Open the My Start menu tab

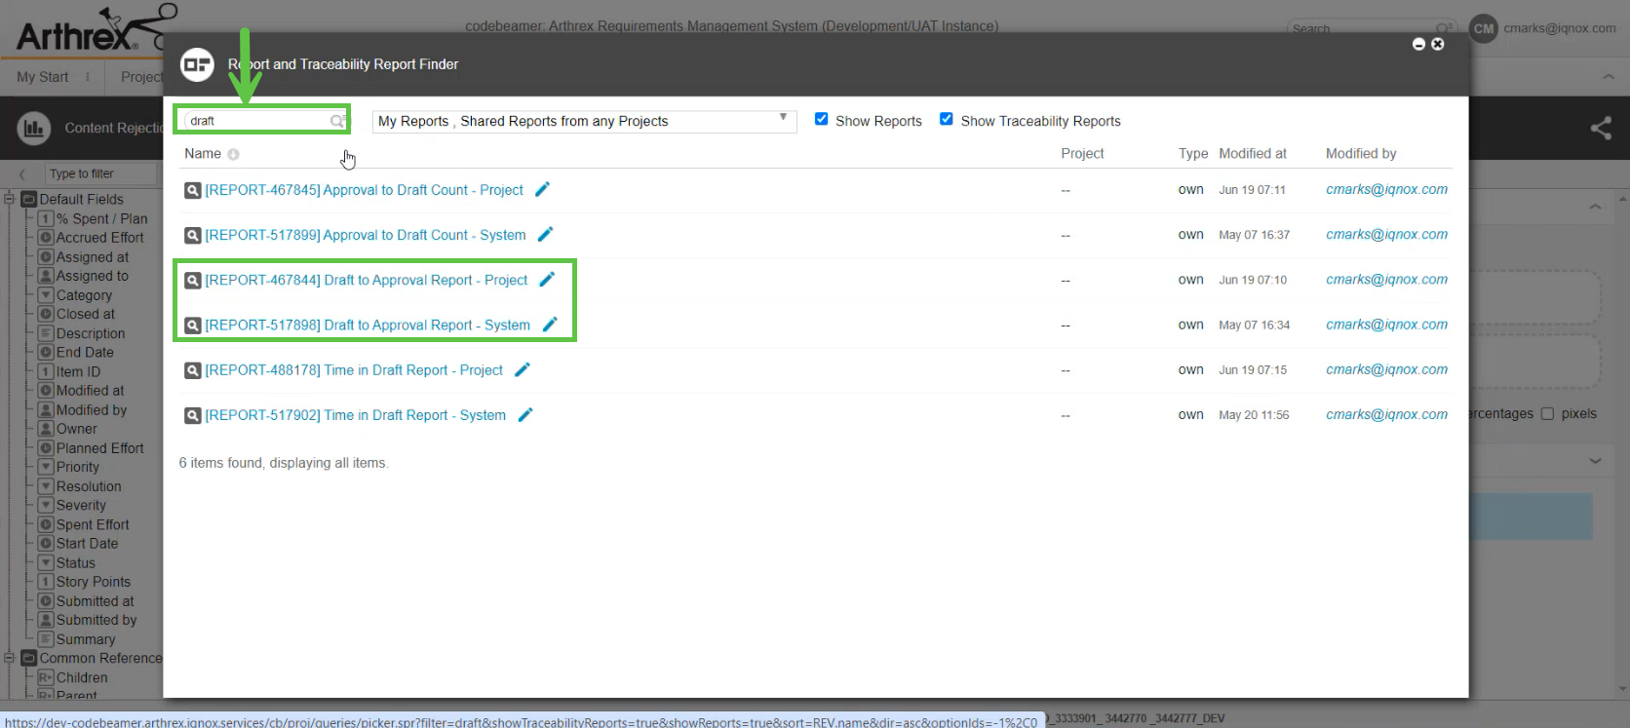tap(43, 77)
